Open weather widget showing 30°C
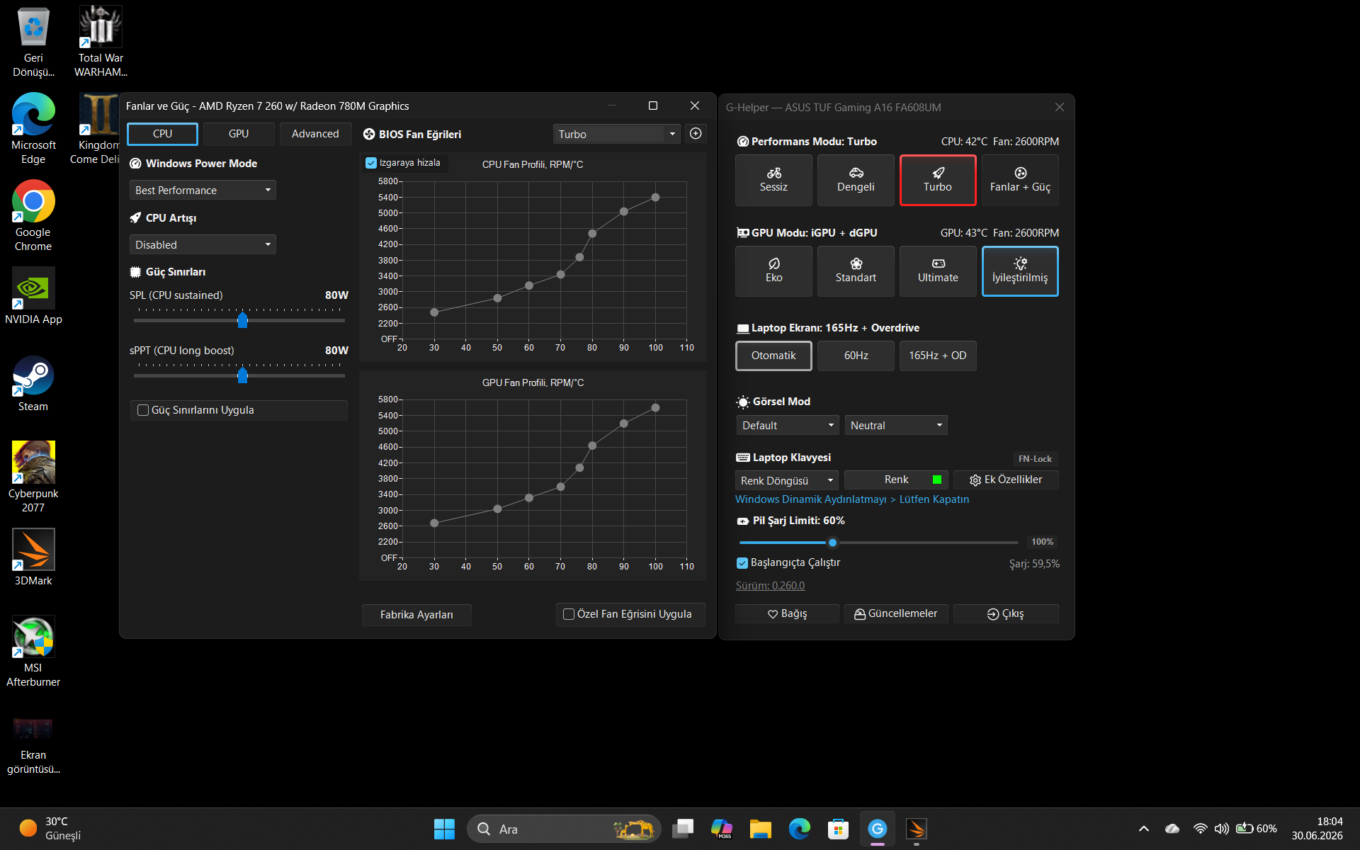Image resolution: width=1360 pixels, height=850 pixels. pyautogui.click(x=50, y=829)
